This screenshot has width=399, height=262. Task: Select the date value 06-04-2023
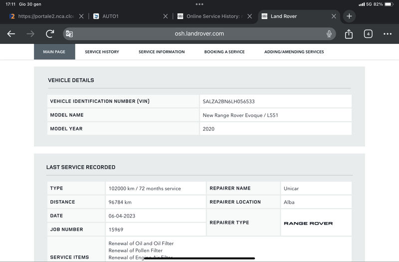tap(122, 216)
